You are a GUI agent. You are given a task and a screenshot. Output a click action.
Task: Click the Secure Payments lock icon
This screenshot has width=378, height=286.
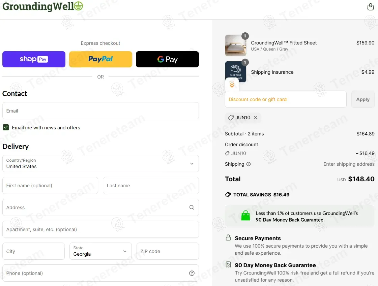pos(228,238)
